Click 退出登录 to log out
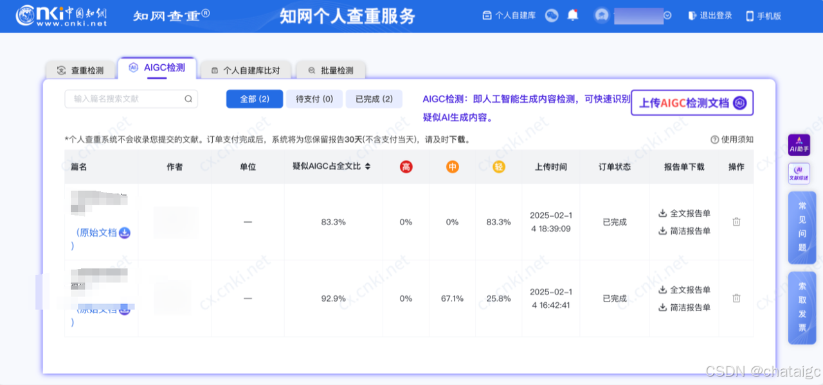 tap(710, 15)
